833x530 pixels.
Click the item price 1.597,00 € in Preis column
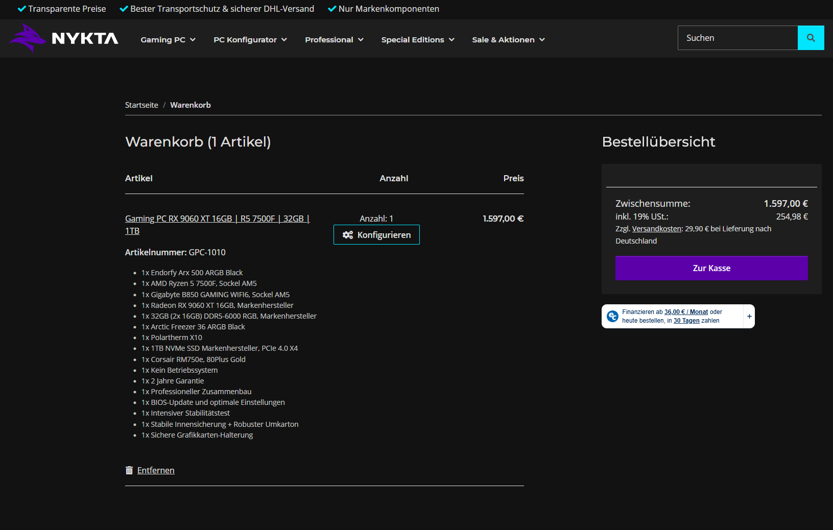pyautogui.click(x=503, y=219)
